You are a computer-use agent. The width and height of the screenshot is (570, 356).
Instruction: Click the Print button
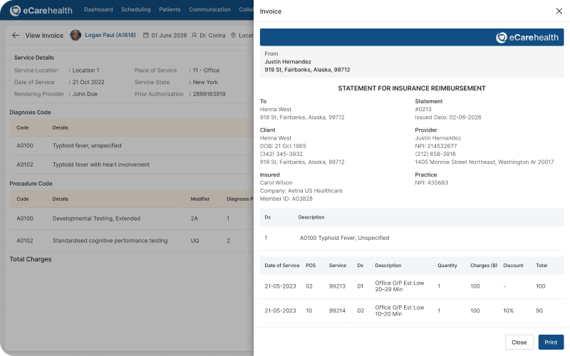click(x=551, y=342)
